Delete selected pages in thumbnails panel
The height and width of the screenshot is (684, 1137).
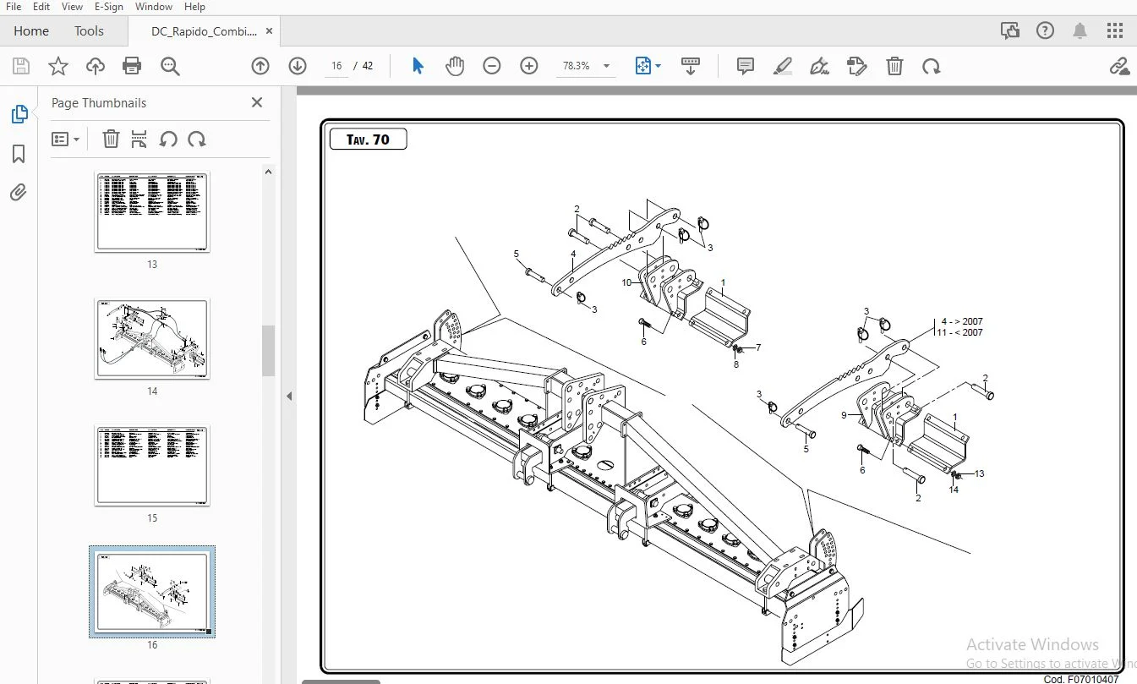tap(111, 139)
